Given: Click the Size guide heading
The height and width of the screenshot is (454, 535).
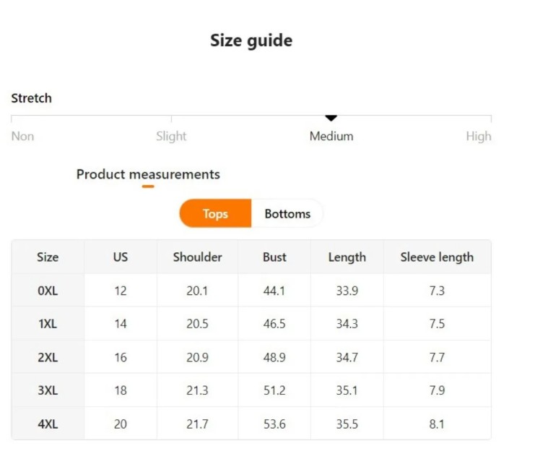Looking at the screenshot, I should [251, 40].
